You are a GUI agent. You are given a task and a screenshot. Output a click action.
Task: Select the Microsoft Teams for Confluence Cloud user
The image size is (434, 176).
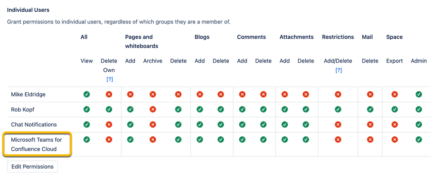pos(37,144)
